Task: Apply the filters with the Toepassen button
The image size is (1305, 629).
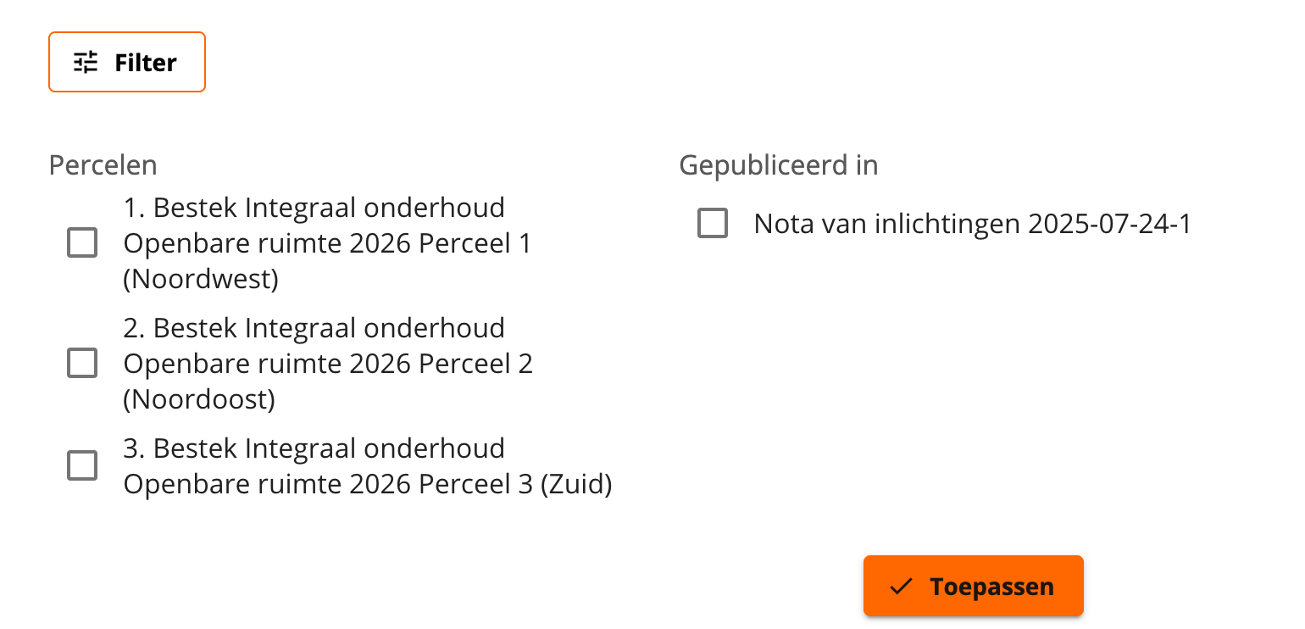Action: click(973, 586)
